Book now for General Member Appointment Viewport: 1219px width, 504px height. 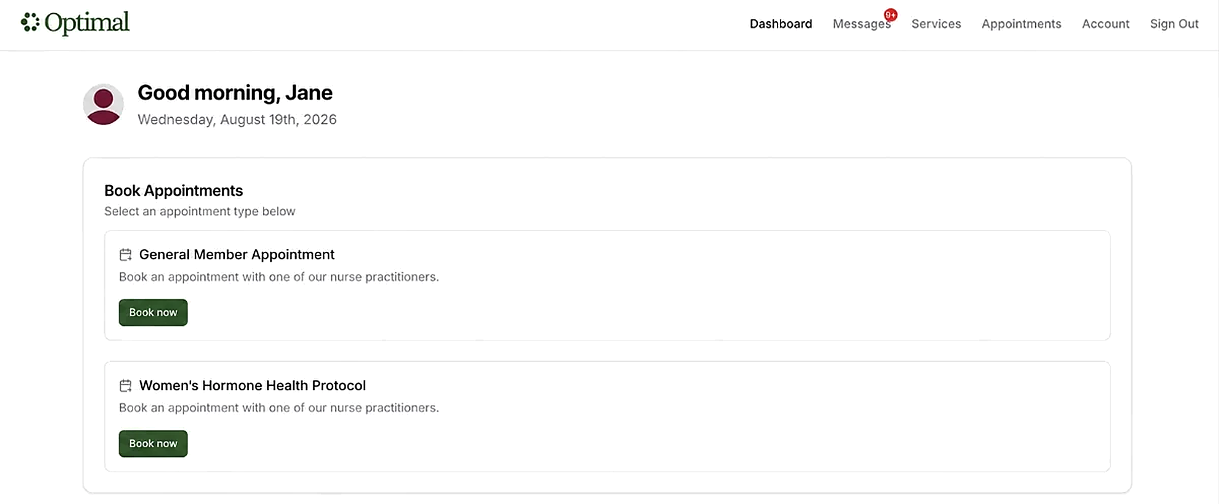[153, 312]
